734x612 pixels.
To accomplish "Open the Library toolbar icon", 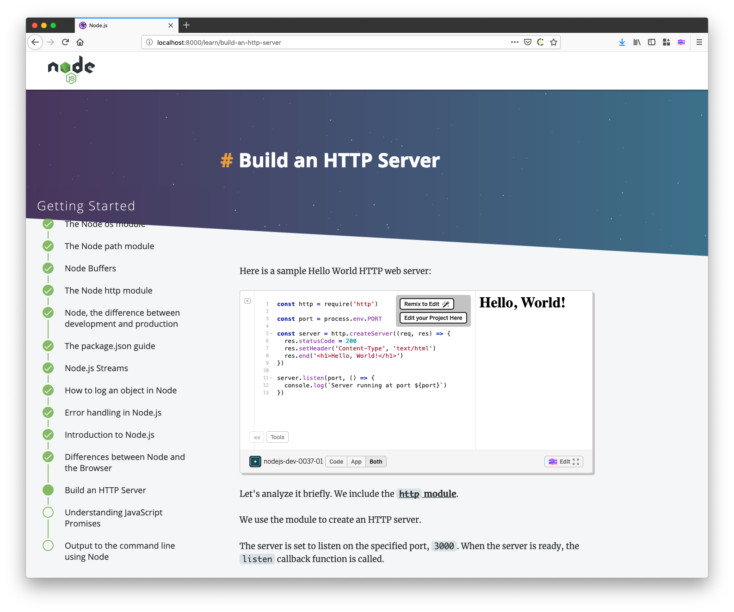I will [637, 42].
